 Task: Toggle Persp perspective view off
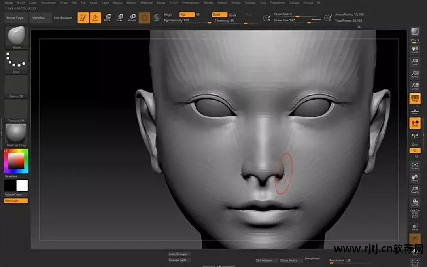[415, 99]
